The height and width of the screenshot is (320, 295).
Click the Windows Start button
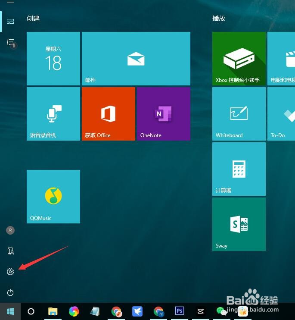(x=10, y=311)
